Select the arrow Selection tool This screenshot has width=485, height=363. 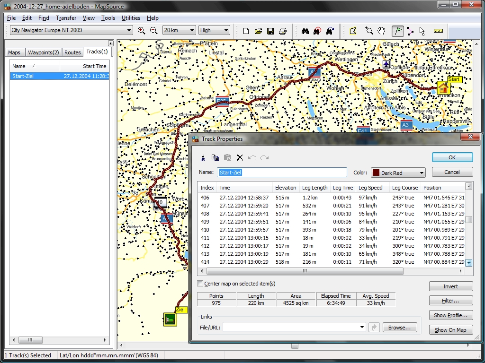422,31
